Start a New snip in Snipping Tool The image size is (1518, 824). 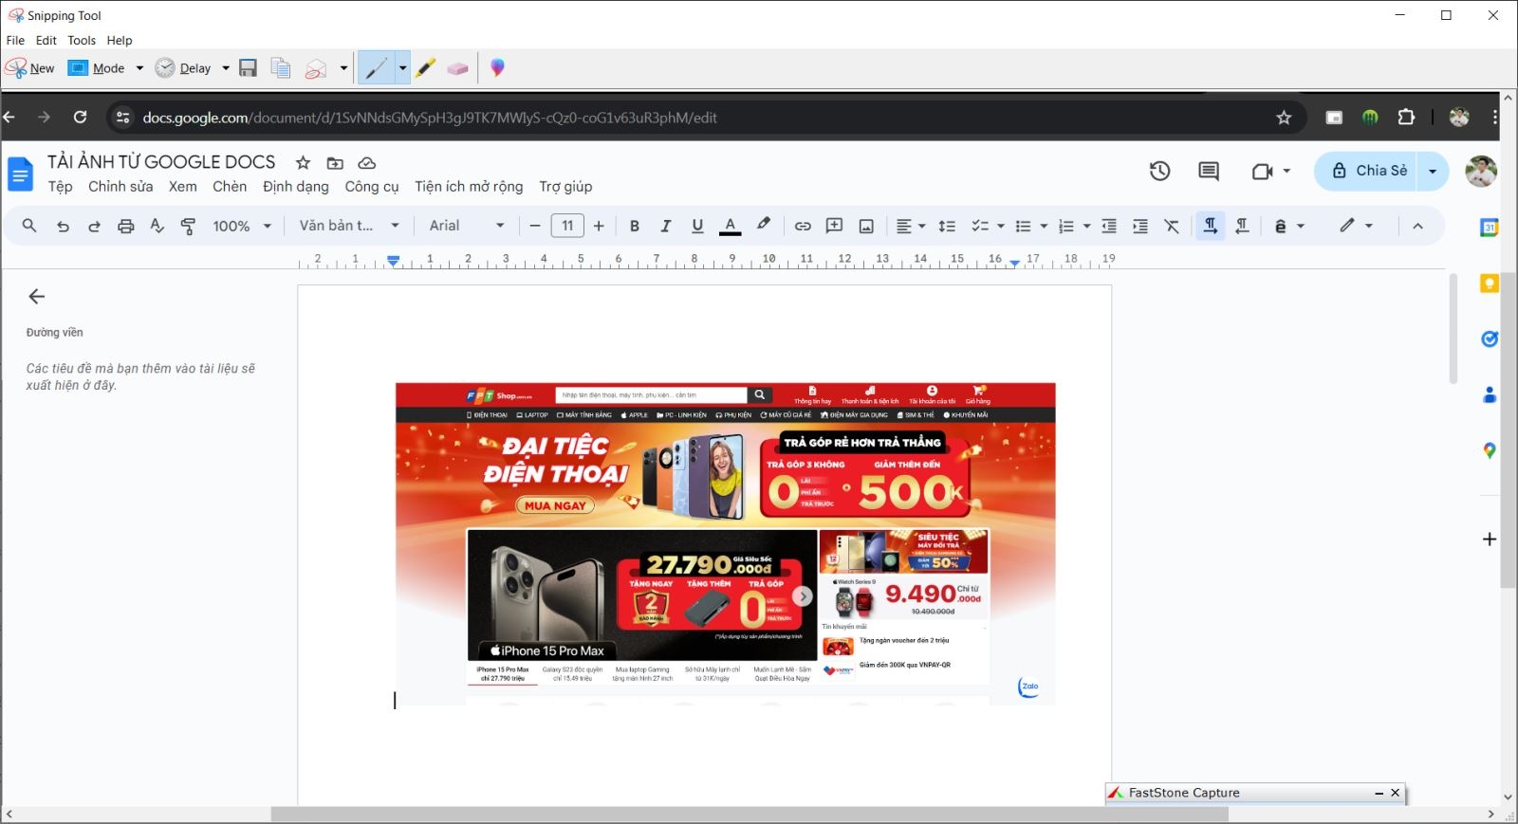point(30,68)
